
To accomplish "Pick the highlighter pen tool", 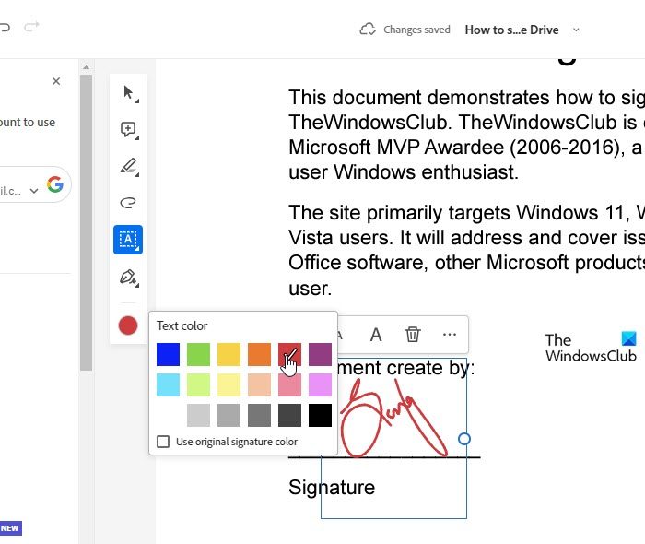I will 128,166.
